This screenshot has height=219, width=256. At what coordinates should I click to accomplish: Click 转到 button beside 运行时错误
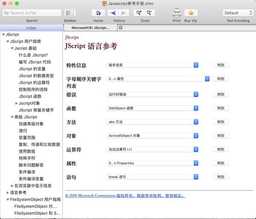point(221,94)
